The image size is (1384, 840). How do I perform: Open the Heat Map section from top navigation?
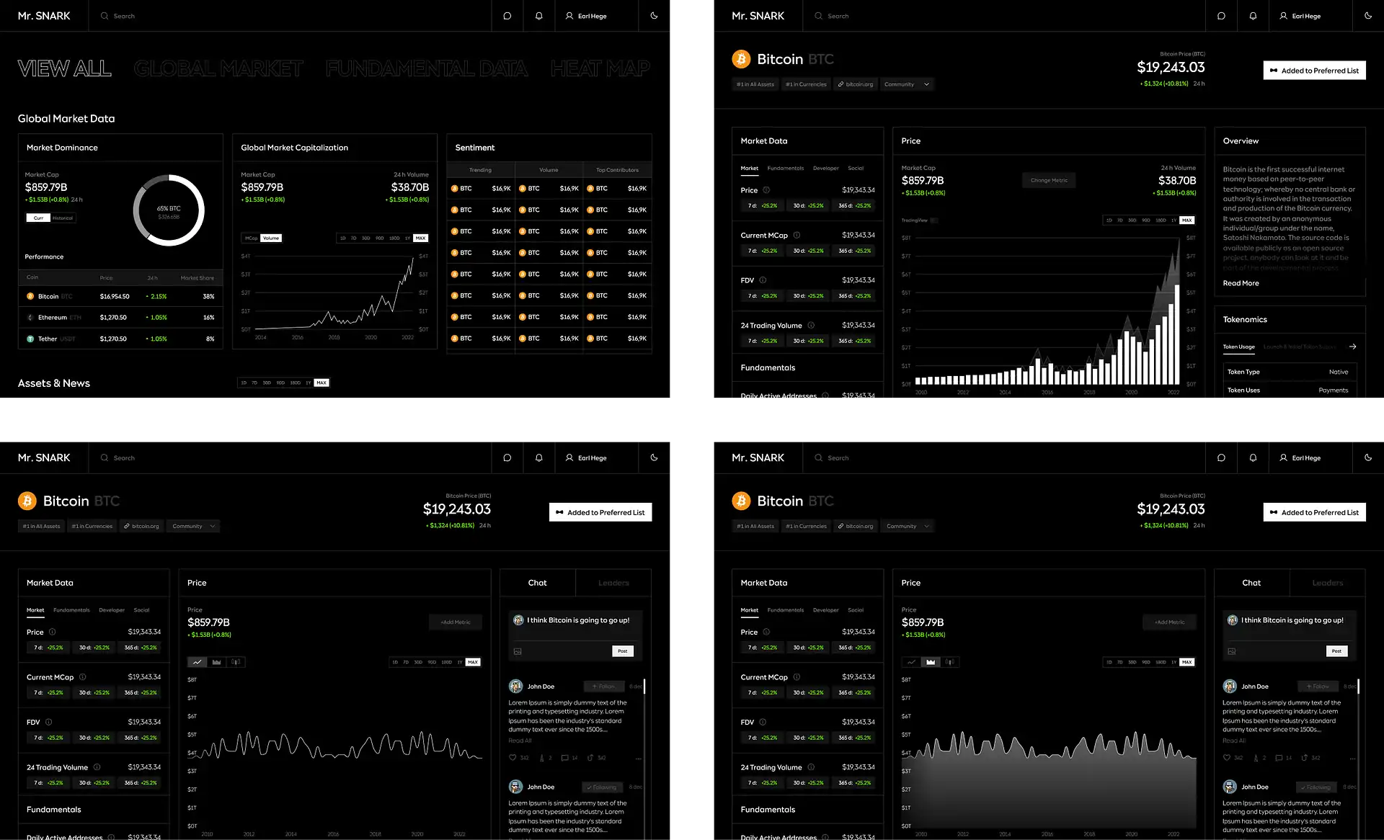(600, 68)
